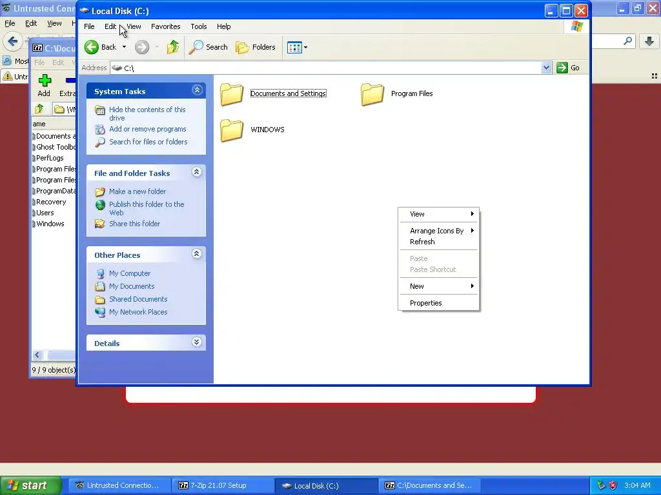
Task: Select Recovery in 7-Zip file list
Action: click(51, 202)
